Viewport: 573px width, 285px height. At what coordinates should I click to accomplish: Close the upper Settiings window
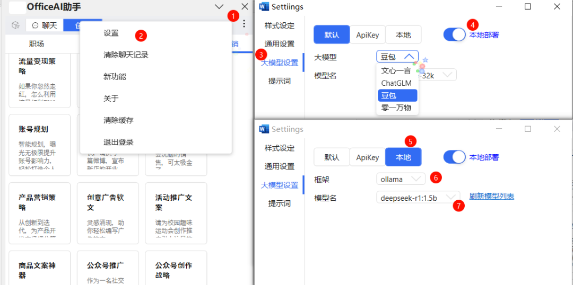557,6
